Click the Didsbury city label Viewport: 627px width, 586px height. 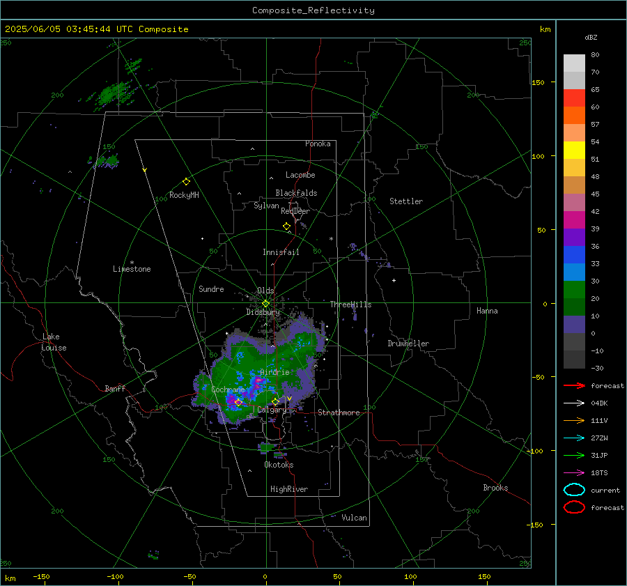click(263, 312)
